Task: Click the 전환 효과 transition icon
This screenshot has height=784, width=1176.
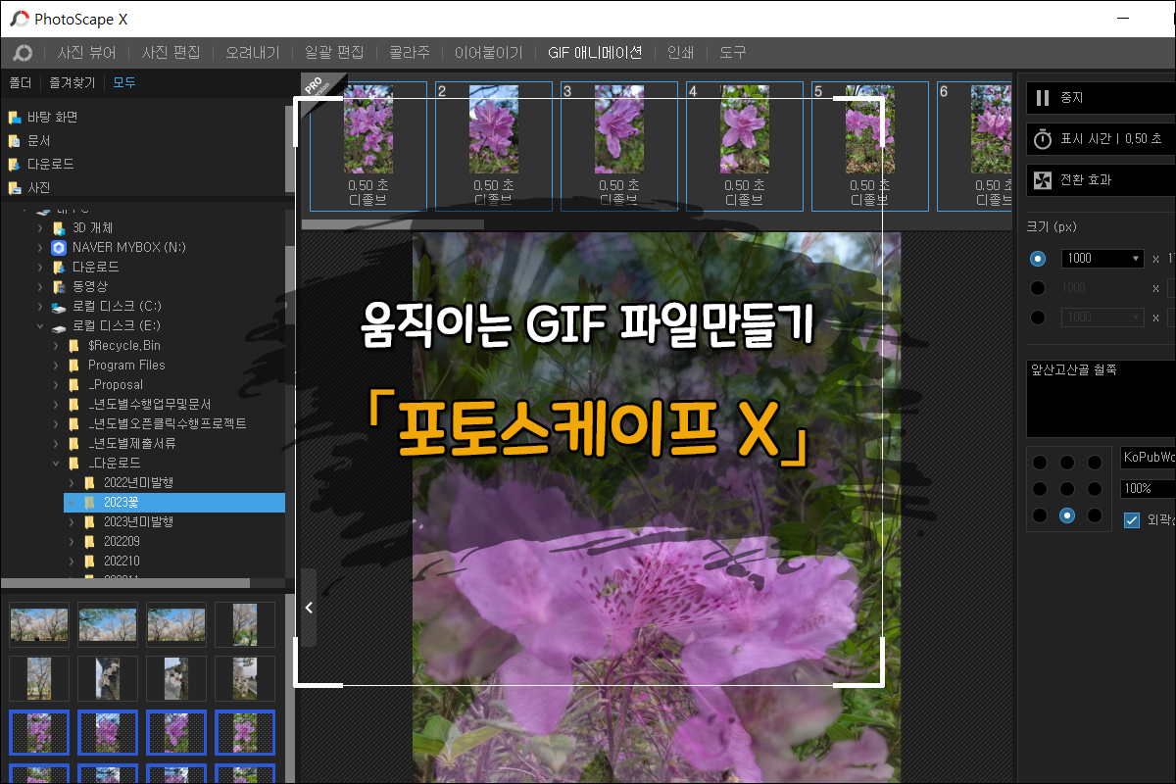Action: click(x=1043, y=180)
